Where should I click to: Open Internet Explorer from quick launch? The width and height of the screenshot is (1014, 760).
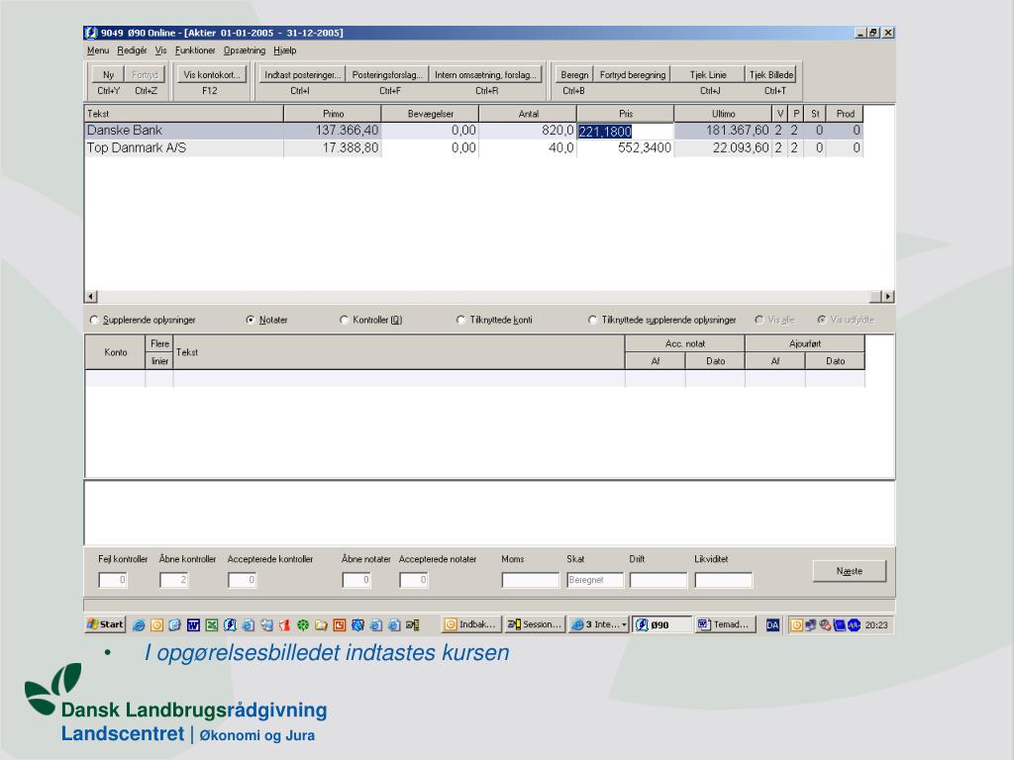139,625
